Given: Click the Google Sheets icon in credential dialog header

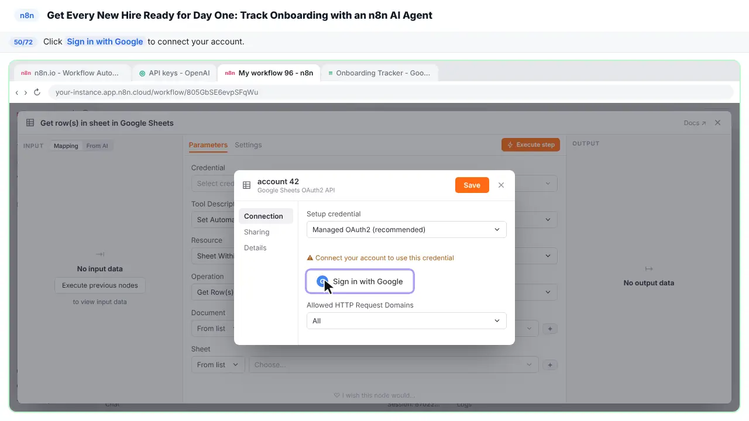Looking at the screenshot, I should (247, 185).
